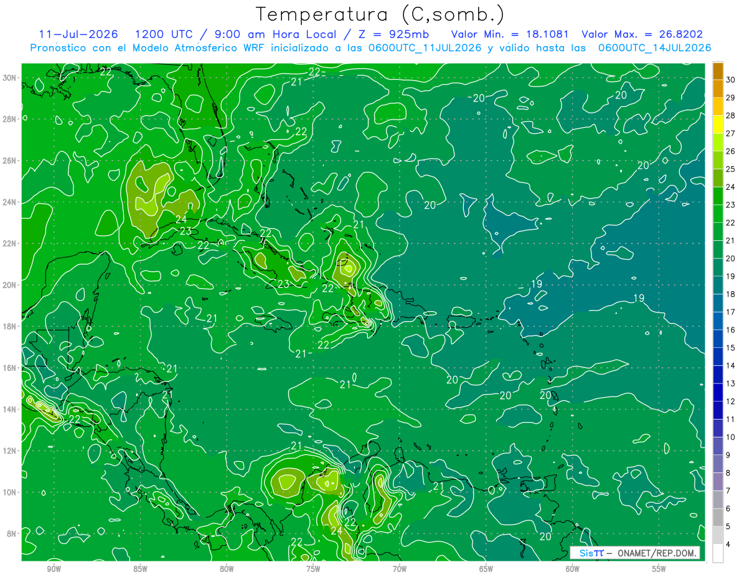The height and width of the screenshot is (577, 747).
Task: Click the colorbar legend label '13'
Action: (x=731, y=383)
